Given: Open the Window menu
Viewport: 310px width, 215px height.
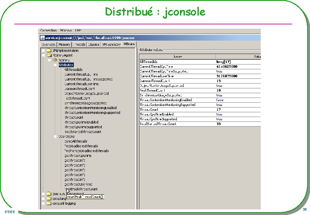Looking at the screenshot, I should click(x=66, y=30).
